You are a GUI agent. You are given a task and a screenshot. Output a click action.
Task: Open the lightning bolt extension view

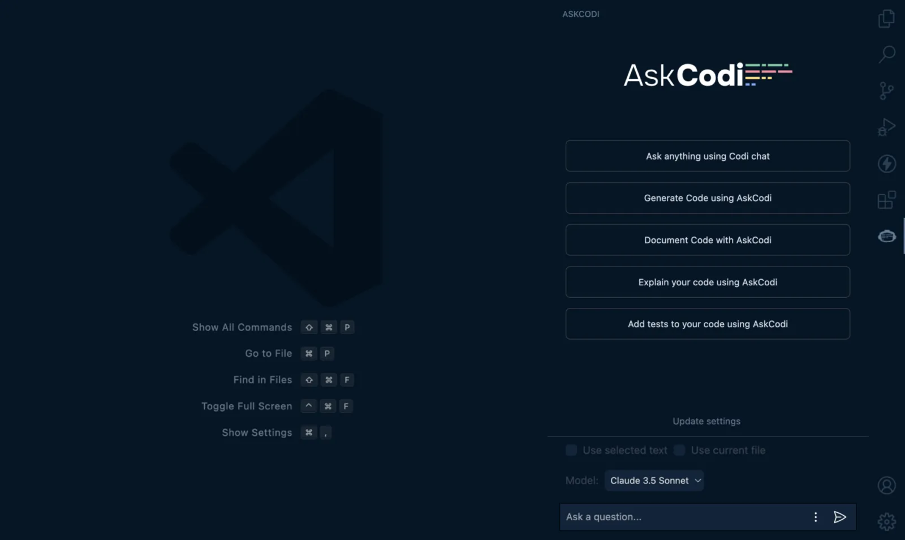pos(886,164)
